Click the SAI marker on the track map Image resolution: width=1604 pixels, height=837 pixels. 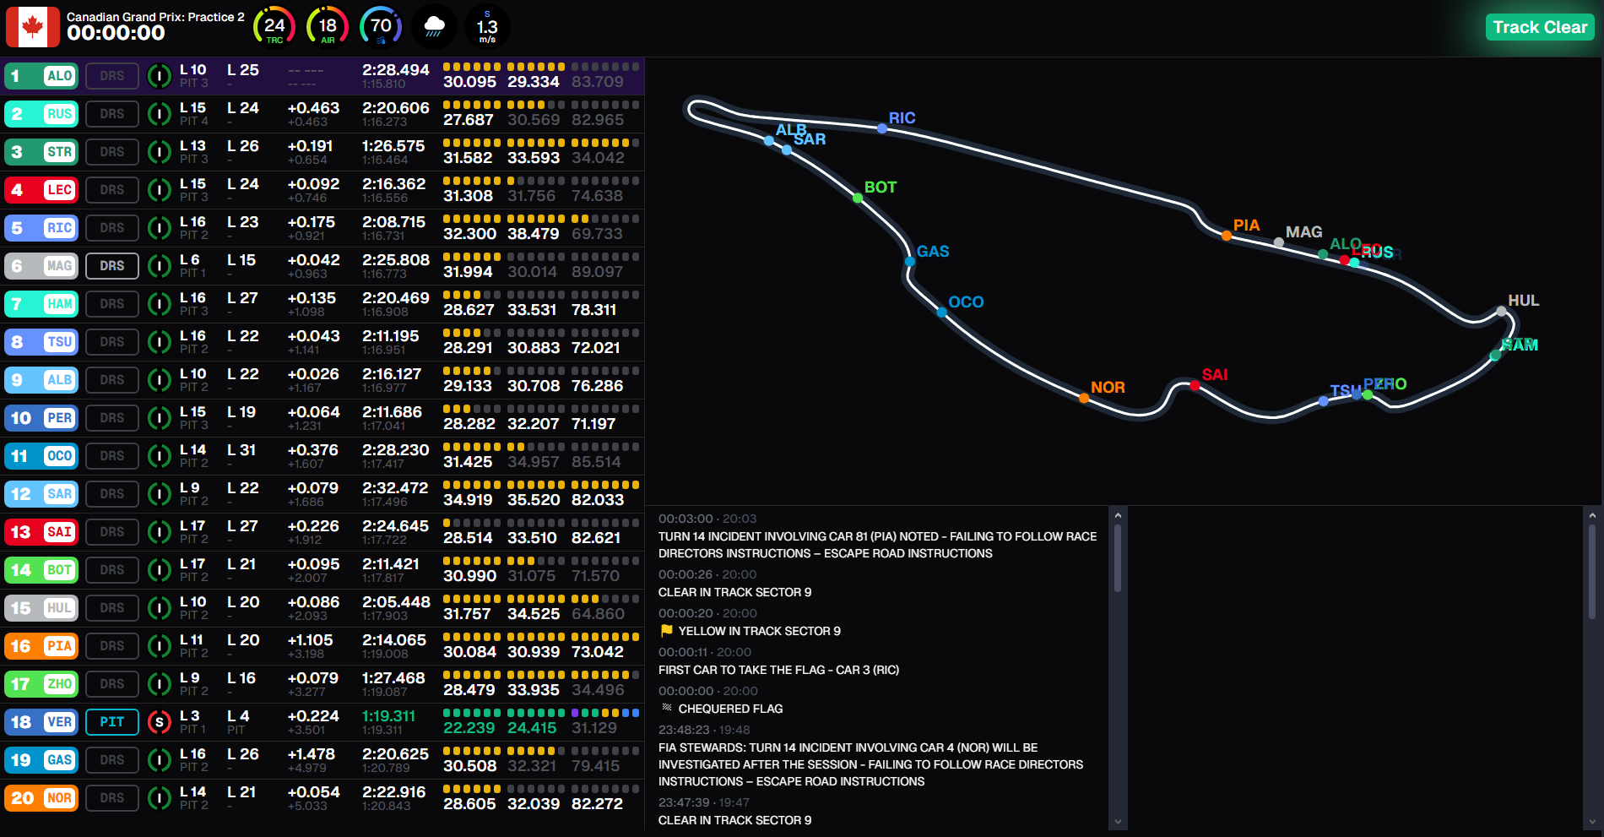tap(1195, 386)
